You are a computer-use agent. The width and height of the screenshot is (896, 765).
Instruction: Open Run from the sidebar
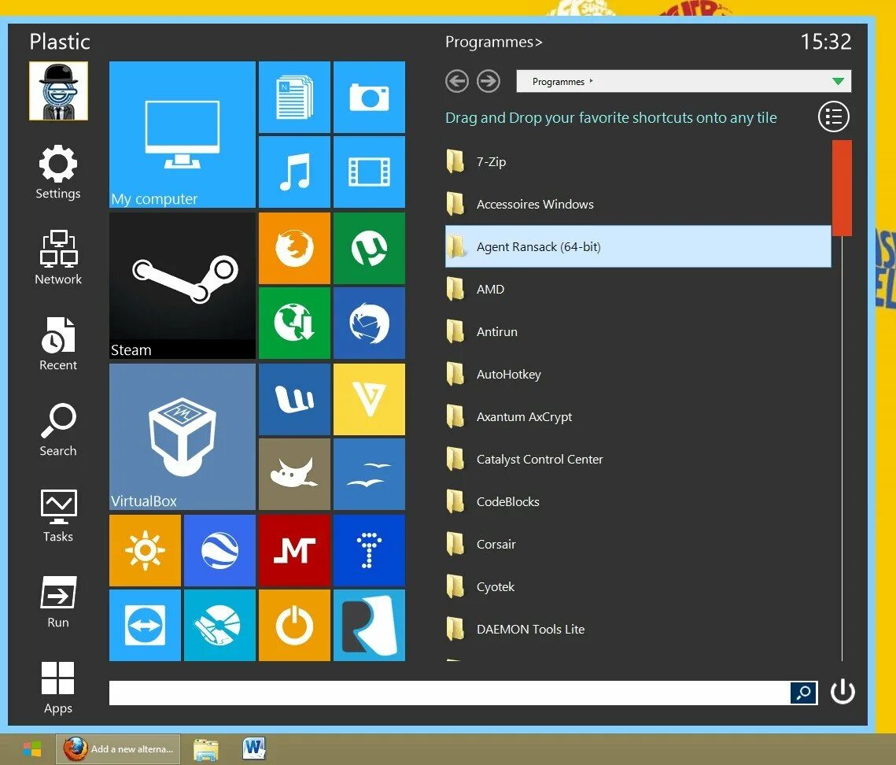pos(57,602)
